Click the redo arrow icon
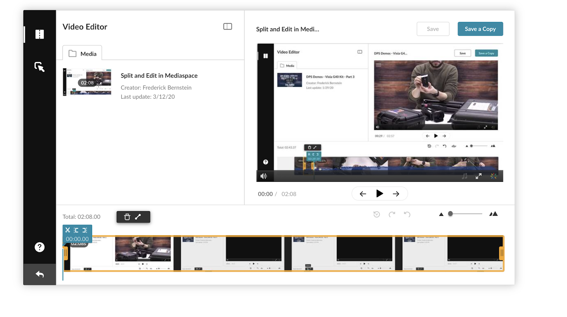The height and width of the screenshot is (317, 567). click(392, 214)
